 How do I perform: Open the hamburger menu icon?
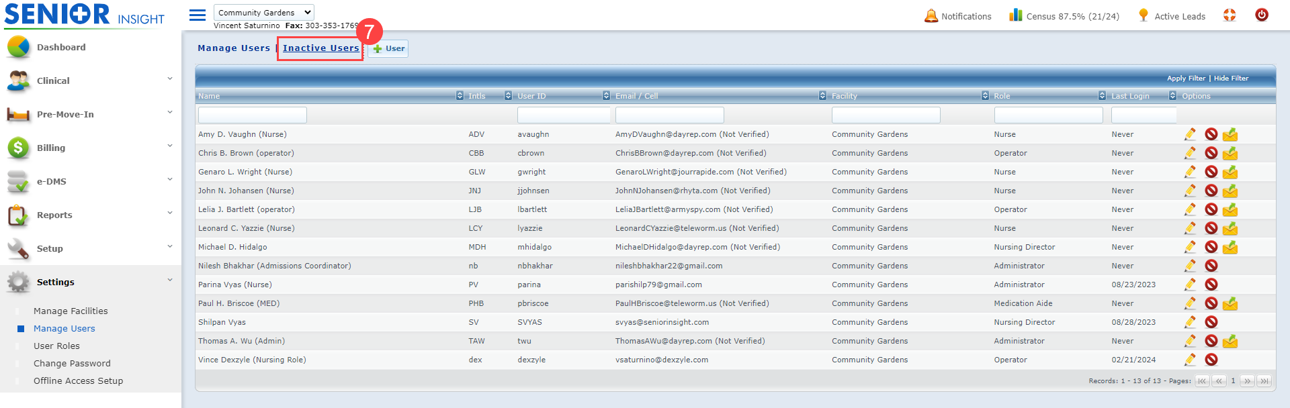click(198, 15)
